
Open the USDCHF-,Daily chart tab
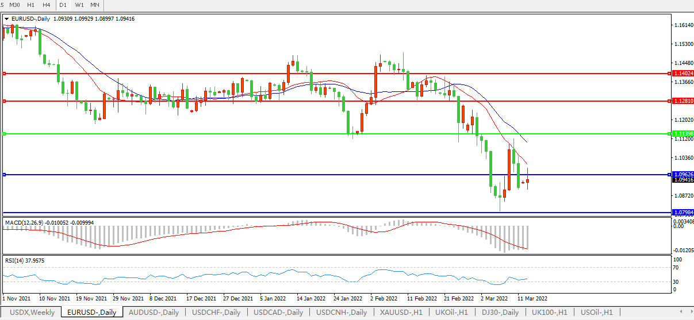(216, 313)
